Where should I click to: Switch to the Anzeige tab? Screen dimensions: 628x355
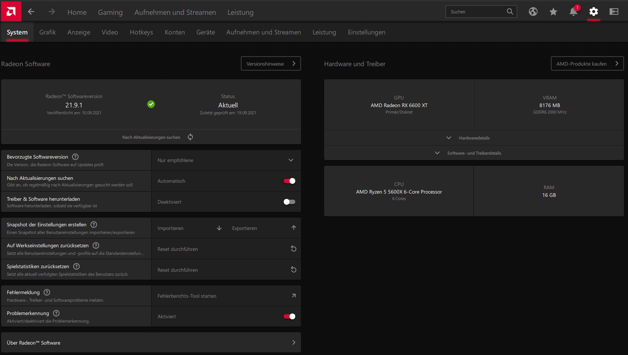[79, 32]
